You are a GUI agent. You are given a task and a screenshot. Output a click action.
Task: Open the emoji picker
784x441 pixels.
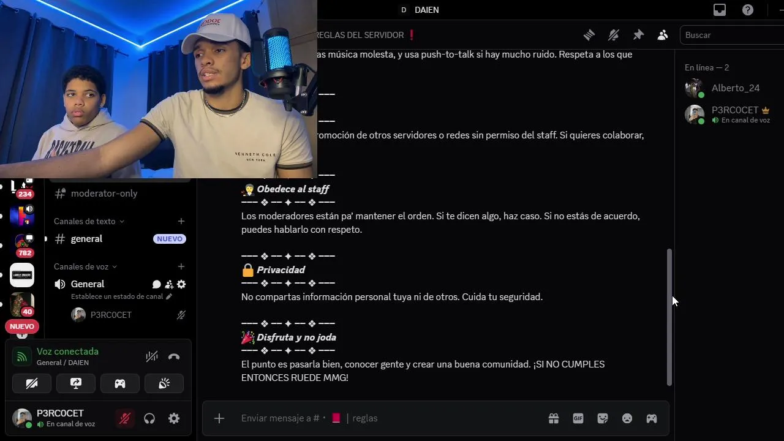coord(627,418)
